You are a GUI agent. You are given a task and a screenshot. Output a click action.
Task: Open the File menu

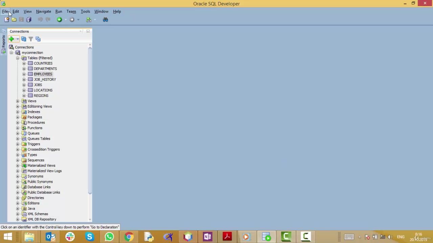point(5,11)
